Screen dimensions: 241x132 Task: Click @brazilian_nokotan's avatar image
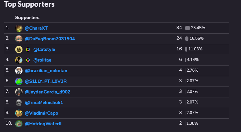[x=19, y=71]
